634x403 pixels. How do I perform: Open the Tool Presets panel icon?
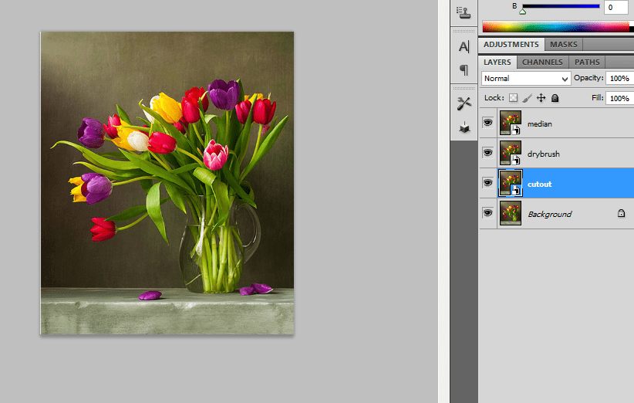[x=464, y=103]
